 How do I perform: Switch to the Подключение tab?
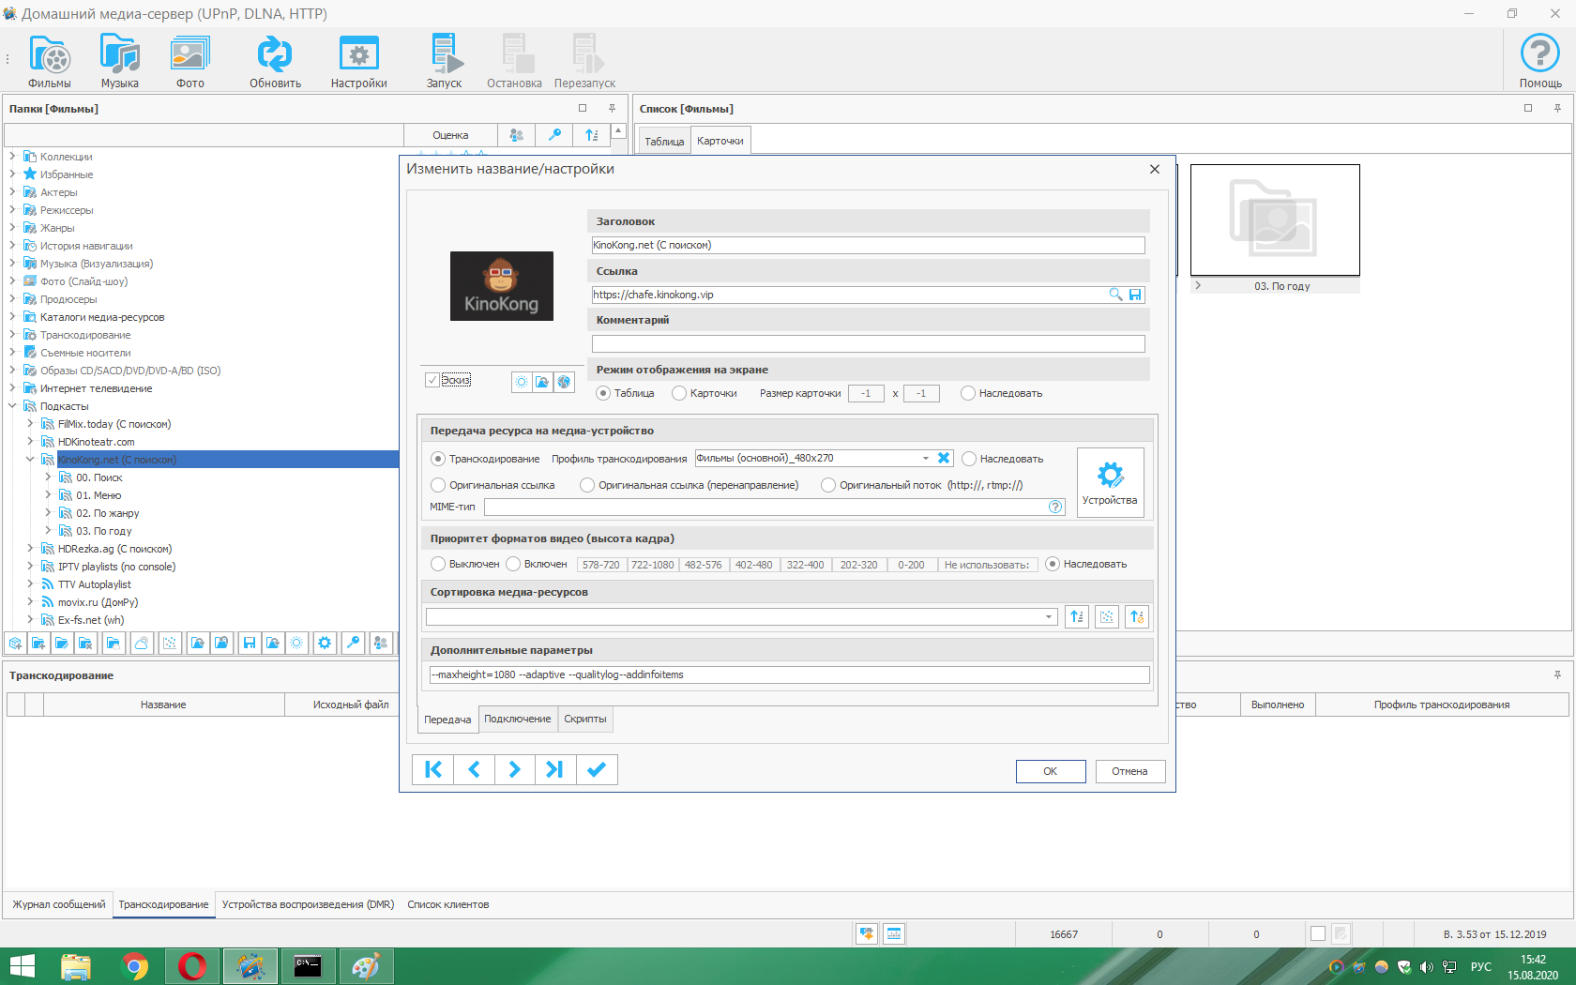(x=517, y=720)
